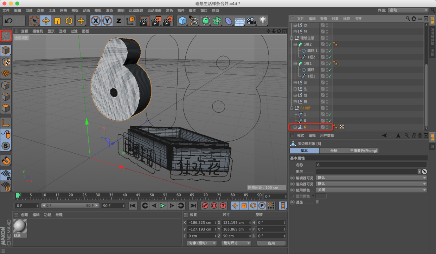Switch to Model mode cube
This screenshot has height=254, width=436.
[6, 50]
